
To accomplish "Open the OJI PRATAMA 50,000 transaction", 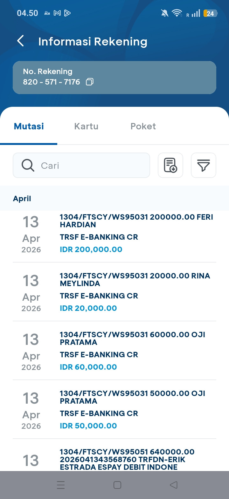I will click(x=114, y=410).
